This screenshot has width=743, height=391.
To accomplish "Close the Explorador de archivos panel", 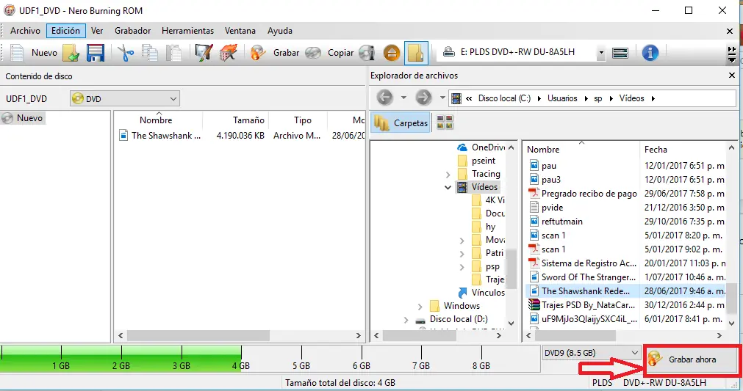I will pos(732,75).
